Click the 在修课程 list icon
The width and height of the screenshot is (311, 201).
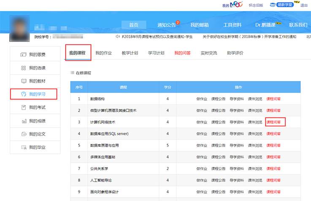[72, 72]
